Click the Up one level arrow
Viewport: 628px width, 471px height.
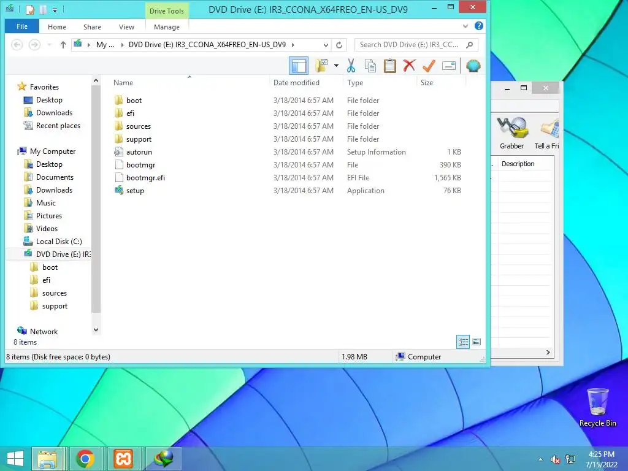63,44
